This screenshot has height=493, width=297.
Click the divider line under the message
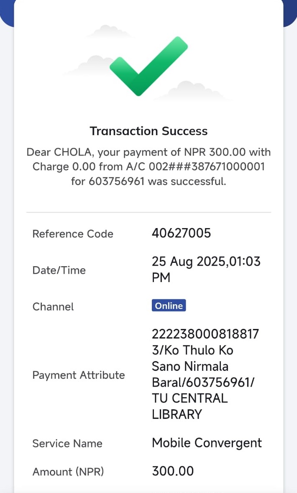[x=148, y=213]
